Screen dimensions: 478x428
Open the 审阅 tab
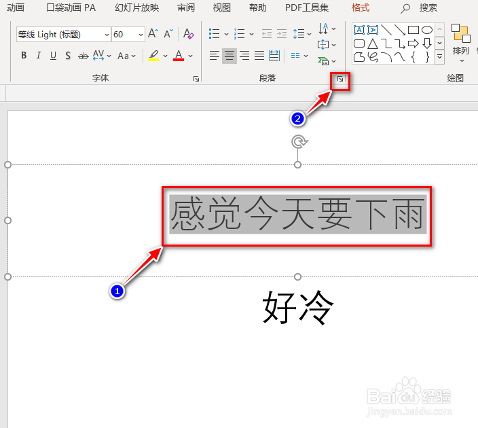pyautogui.click(x=186, y=7)
